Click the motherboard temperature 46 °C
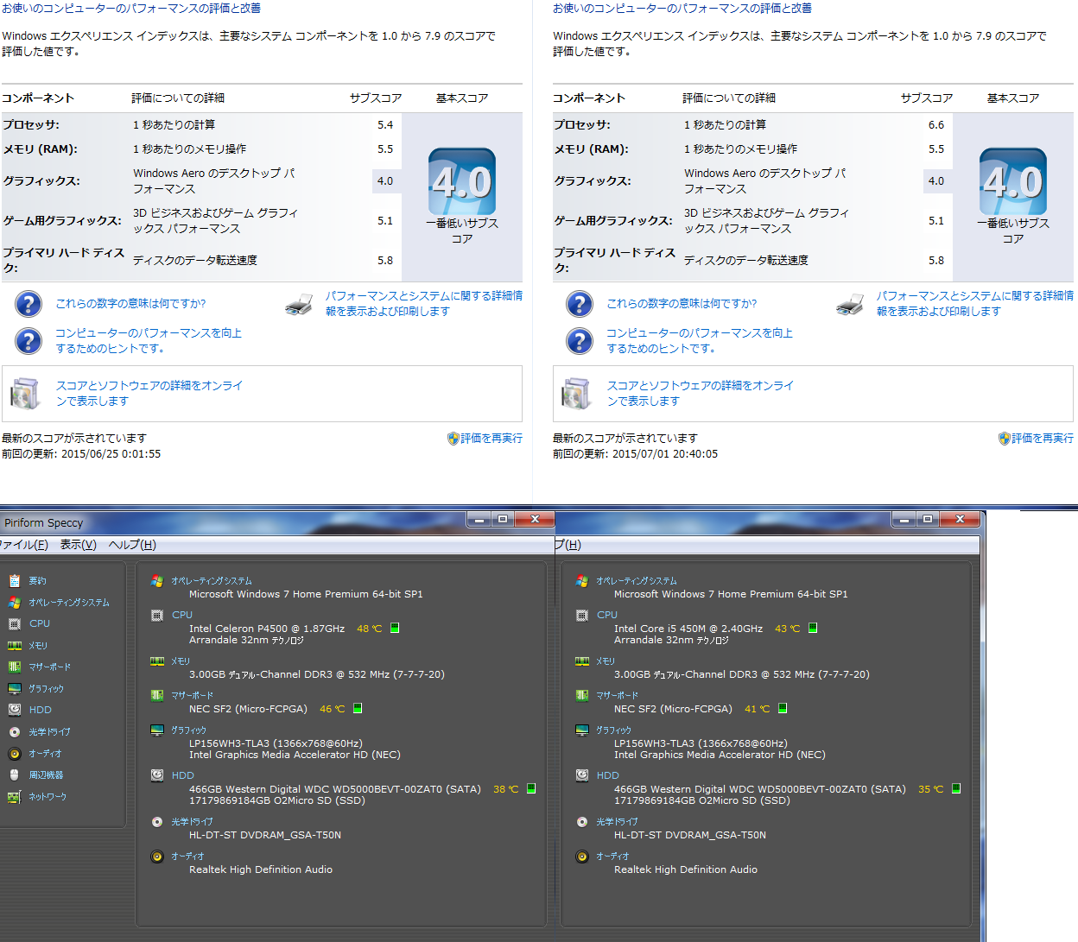 332,709
